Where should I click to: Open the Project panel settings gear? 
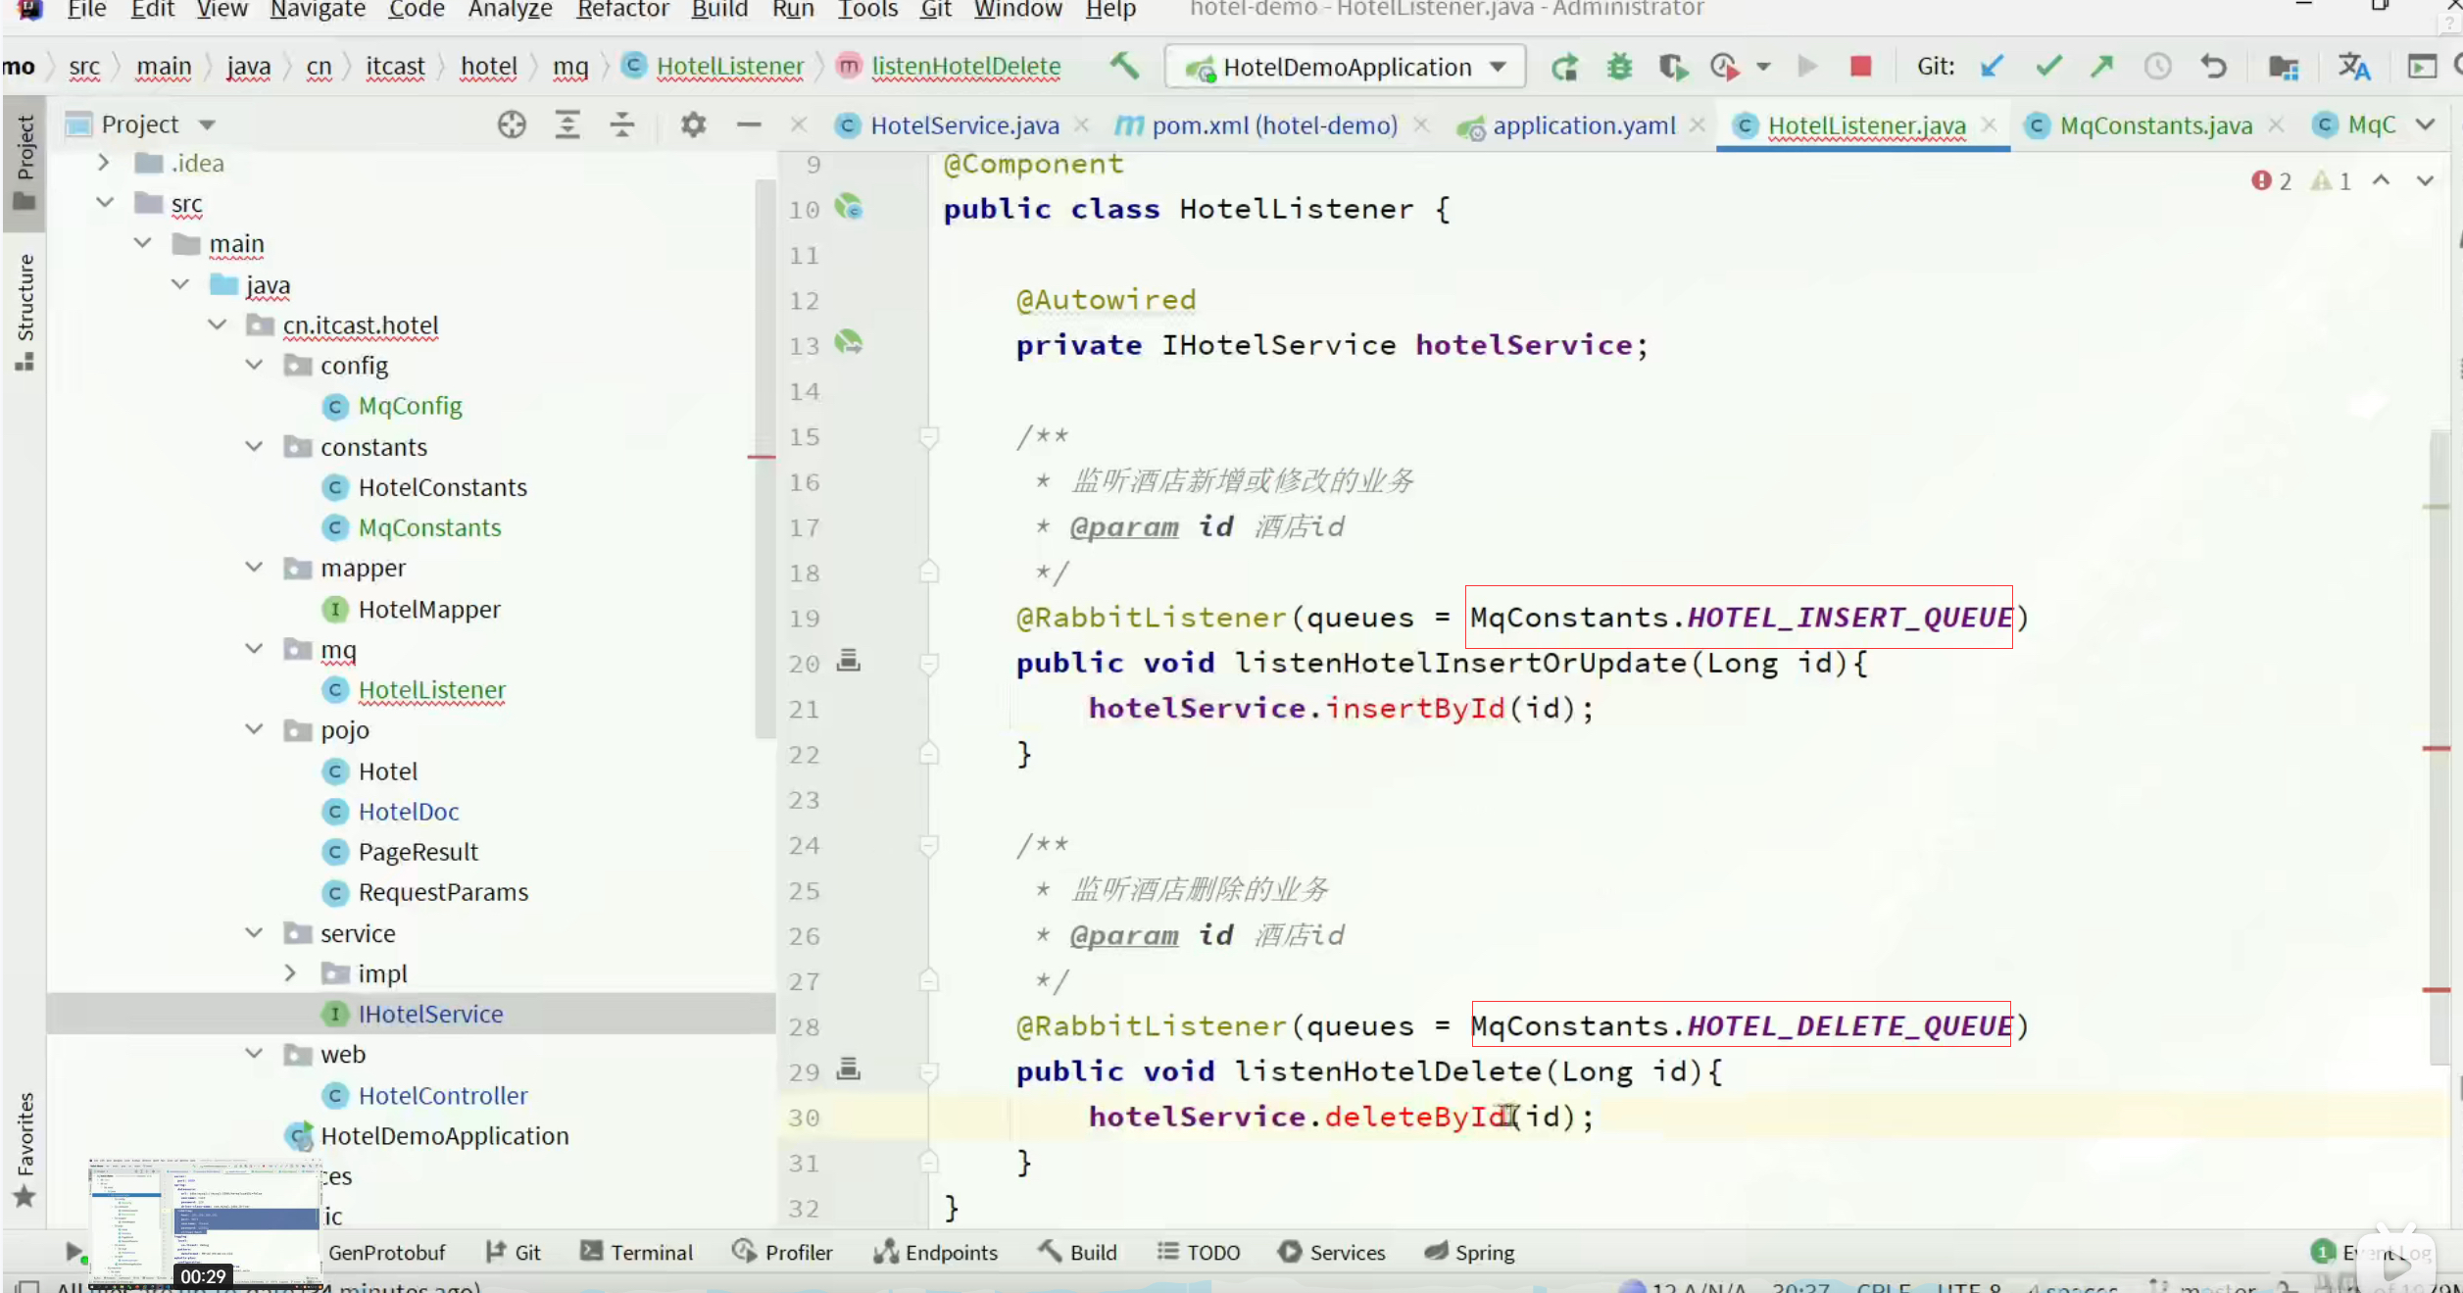tap(693, 124)
